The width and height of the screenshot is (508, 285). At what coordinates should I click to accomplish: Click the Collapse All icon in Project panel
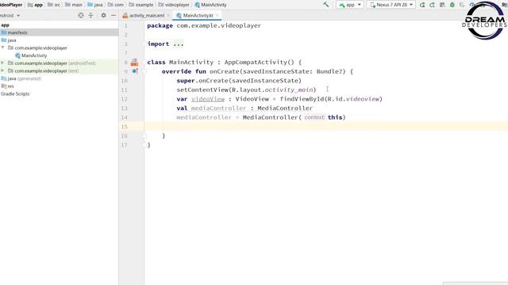90,15
